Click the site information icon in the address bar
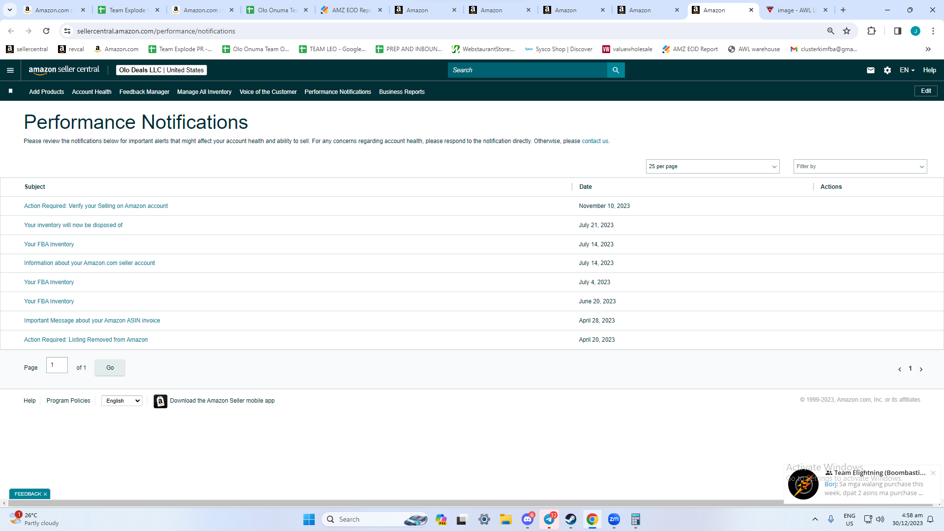The width and height of the screenshot is (944, 531). click(68, 31)
